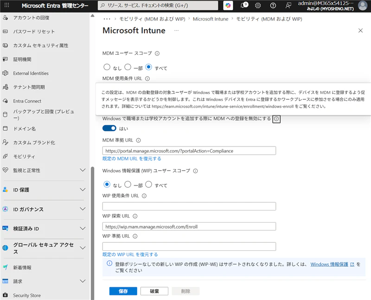Show info for MDM 準拠 URL
Image resolution: width=371 pixels, height=300 pixels.
pos(138,140)
